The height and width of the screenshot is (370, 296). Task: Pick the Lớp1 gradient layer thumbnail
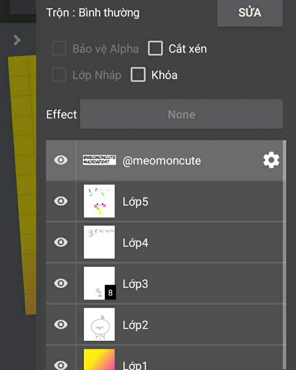tap(99, 360)
